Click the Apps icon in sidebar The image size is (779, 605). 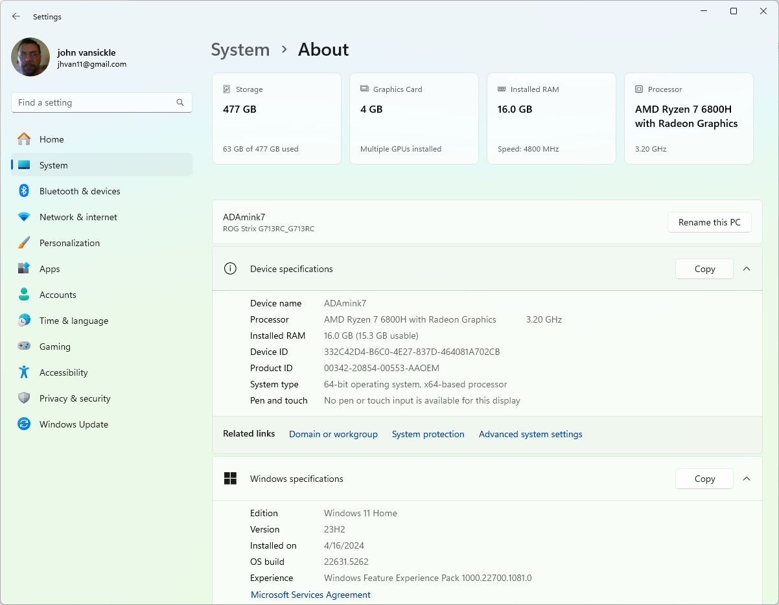click(24, 269)
